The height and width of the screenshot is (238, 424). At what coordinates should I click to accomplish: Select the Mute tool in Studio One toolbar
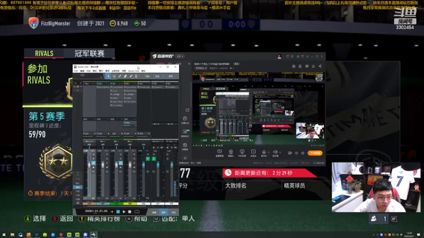pyautogui.click(x=136, y=76)
